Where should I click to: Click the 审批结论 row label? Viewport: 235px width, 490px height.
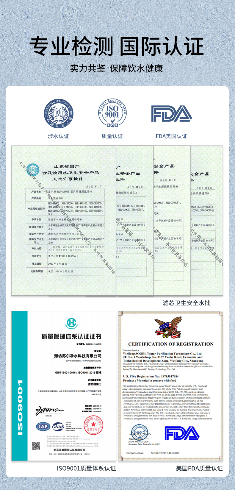pyautogui.click(x=36, y=248)
